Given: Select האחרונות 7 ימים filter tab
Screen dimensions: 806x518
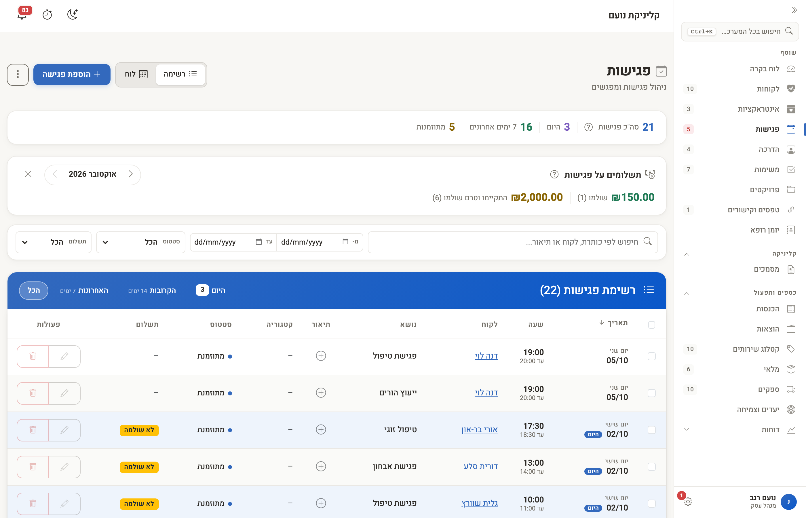Looking at the screenshot, I should 84,291.
